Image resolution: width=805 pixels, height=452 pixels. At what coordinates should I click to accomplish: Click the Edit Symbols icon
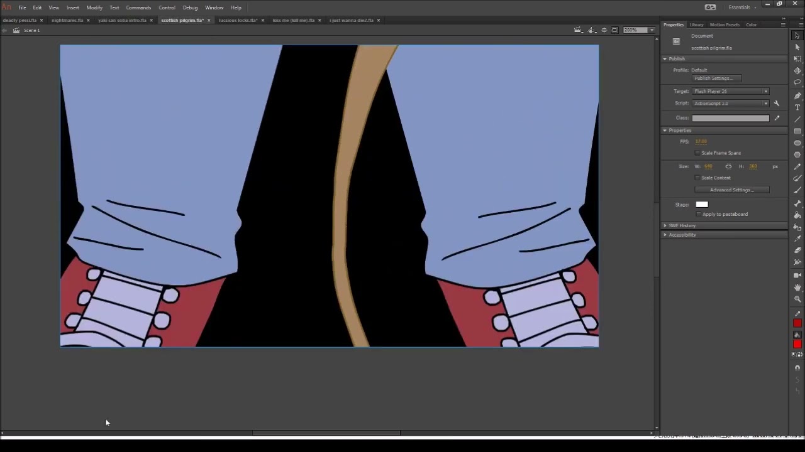[591, 30]
